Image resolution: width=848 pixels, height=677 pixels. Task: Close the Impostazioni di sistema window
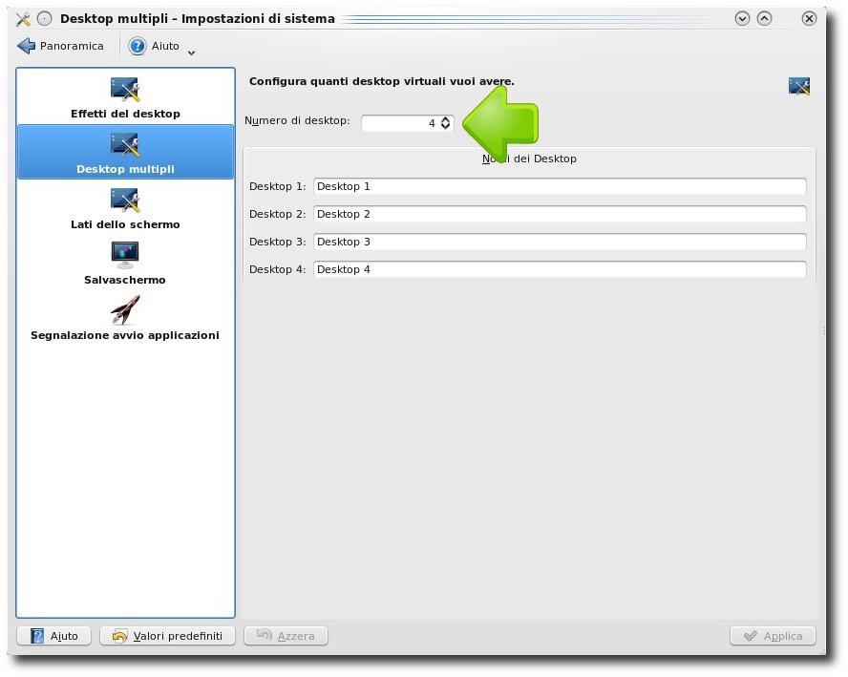[809, 19]
